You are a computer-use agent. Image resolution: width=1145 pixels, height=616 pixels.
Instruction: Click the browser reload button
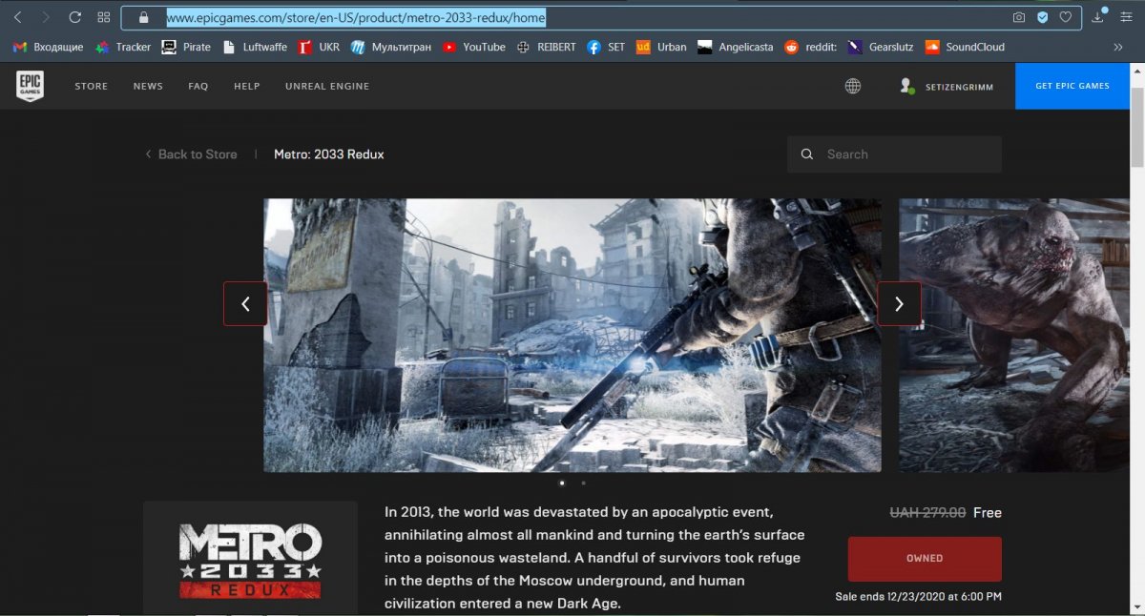tap(74, 17)
